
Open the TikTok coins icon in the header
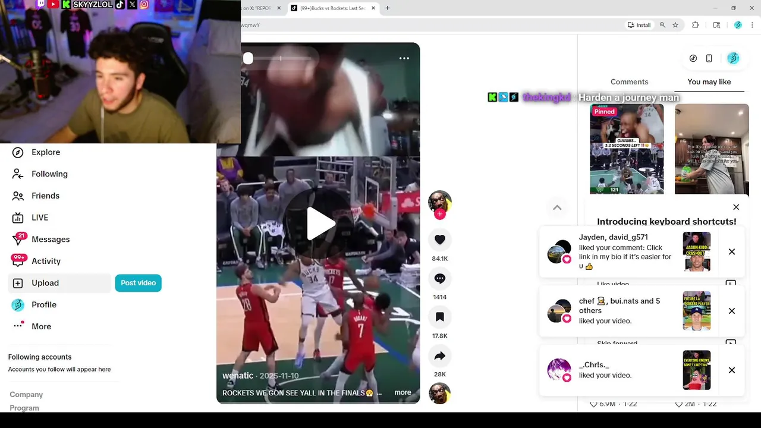pos(693,58)
